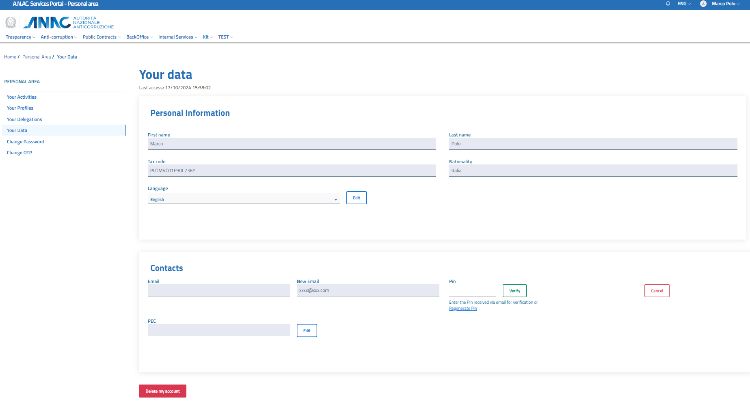The image size is (750, 404).
Task: Click Edit next to PEC field
Action: pyautogui.click(x=307, y=331)
